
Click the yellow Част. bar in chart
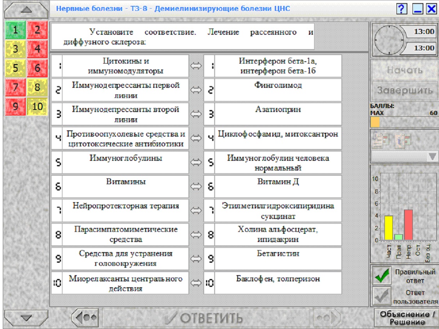(388, 228)
